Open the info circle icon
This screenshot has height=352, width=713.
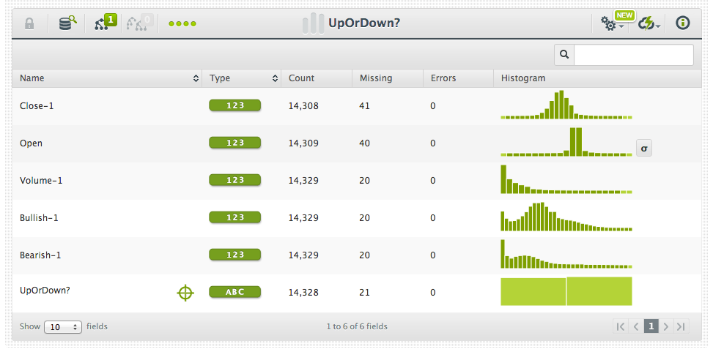(682, 23)
